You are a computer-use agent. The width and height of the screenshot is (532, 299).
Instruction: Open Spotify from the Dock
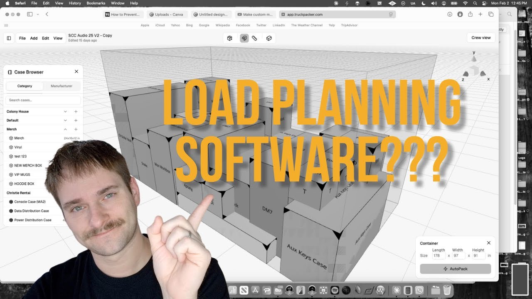click(335, 290)
